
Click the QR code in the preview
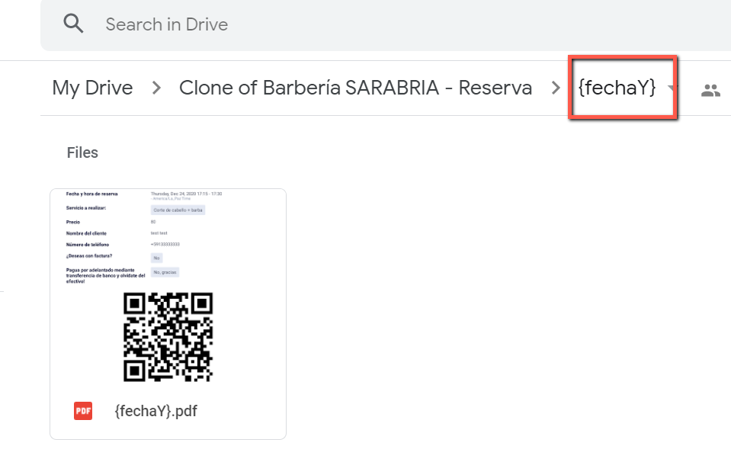168,336
